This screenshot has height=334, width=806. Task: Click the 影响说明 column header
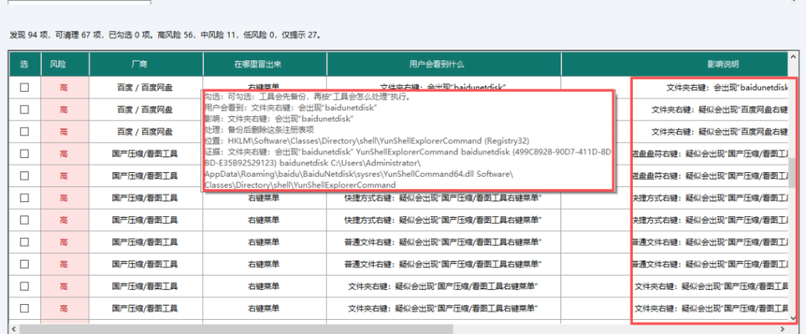(x=675, y=64)
